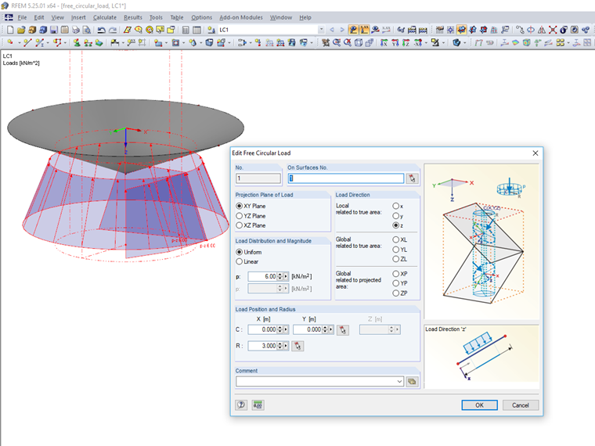Click the On Surfaces No. input field

(345, 178)
